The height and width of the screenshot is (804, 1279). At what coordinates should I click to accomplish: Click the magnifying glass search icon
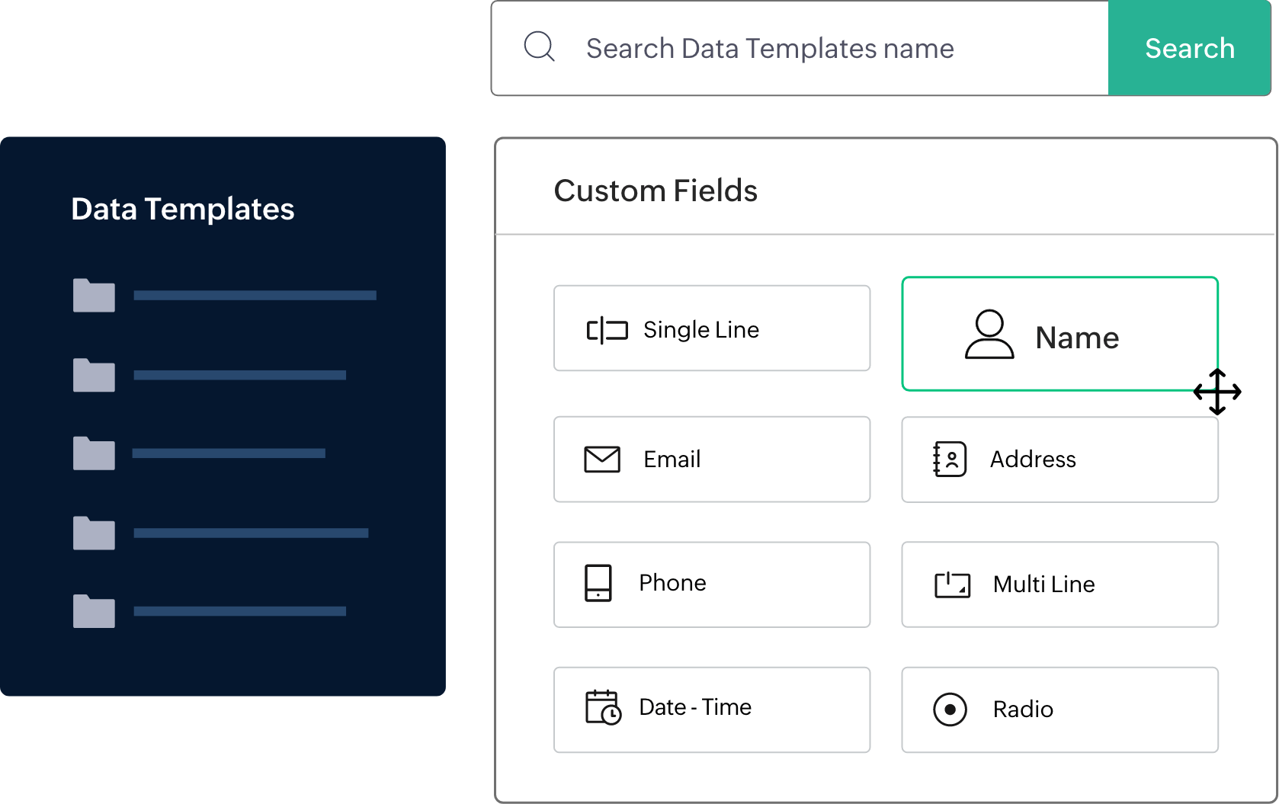539,47
